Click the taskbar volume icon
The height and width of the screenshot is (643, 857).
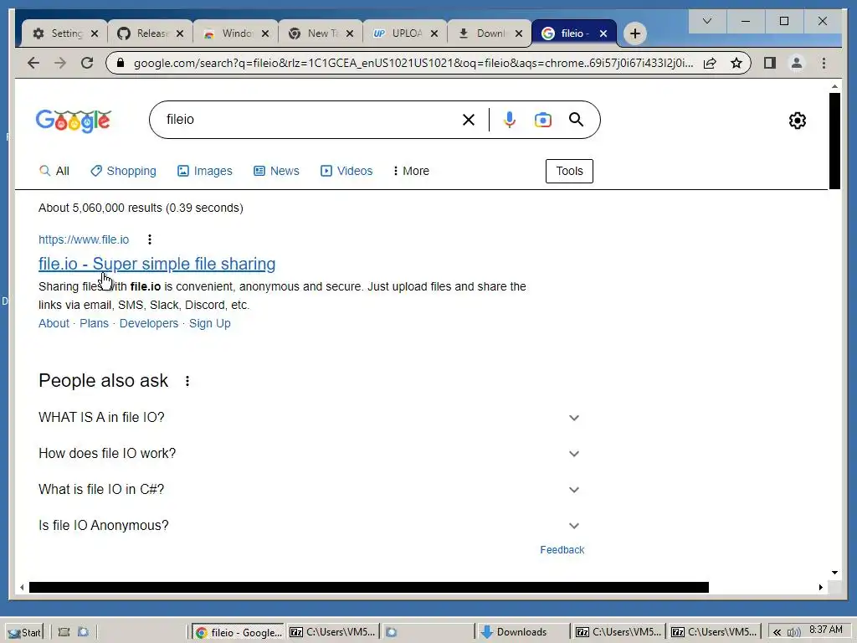point(793,633)
